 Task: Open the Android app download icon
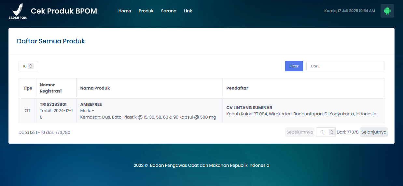click(x=387, y=11)
